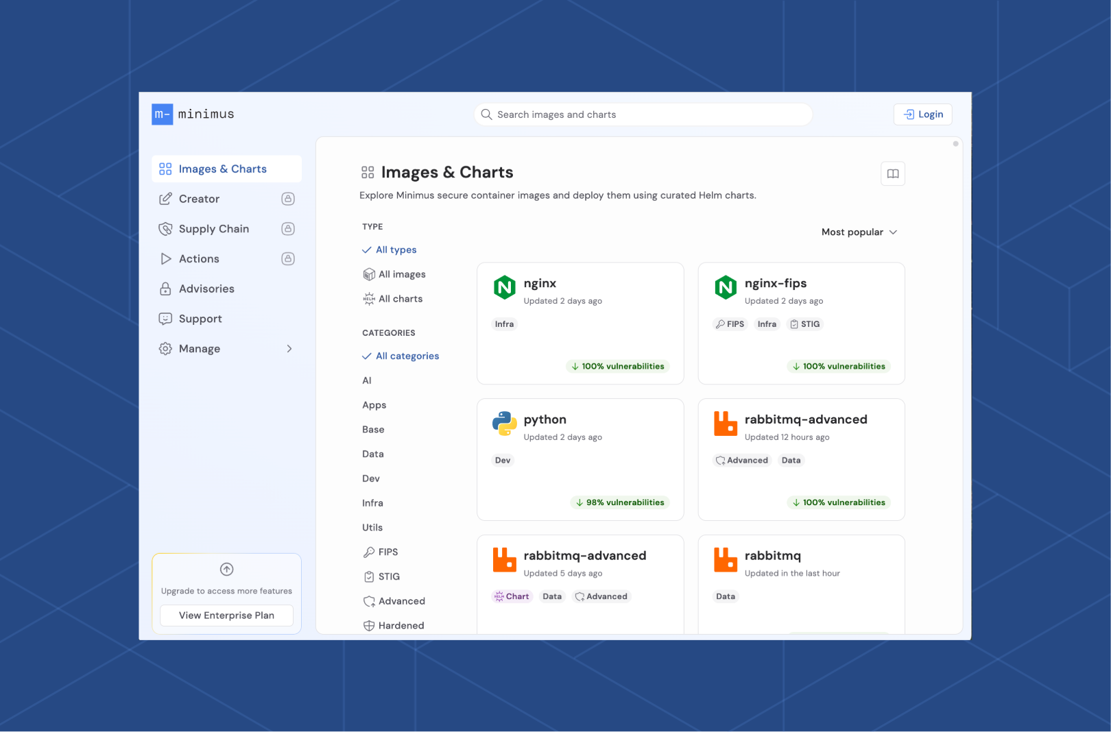
Task: Click the rabbitmq card logo
Action: coord(726,560)
